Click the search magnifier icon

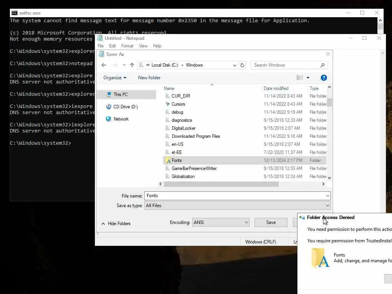point(322,65)
